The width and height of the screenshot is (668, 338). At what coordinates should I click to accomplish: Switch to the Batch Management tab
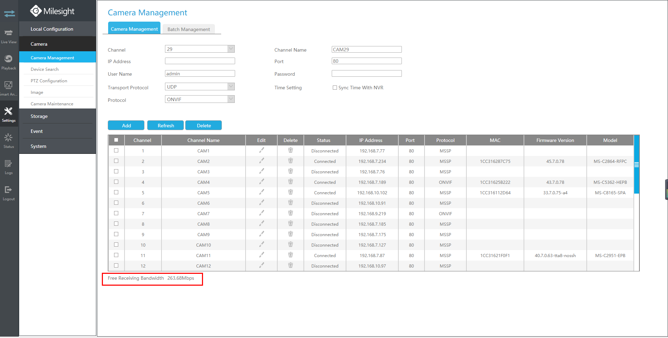189,29
